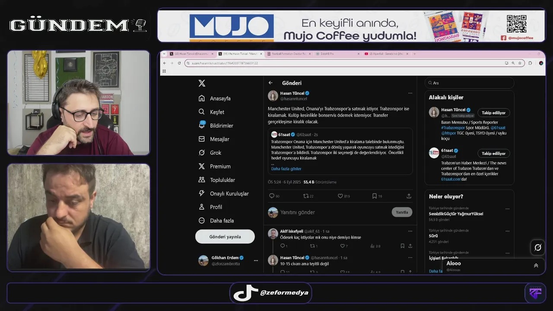Open Gökhan Erdem account options menu

point(256,260)
